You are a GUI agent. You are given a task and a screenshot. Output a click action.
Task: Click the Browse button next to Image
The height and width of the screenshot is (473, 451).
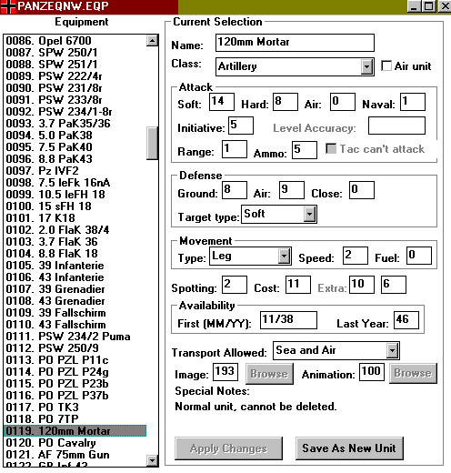coord(269,374)
